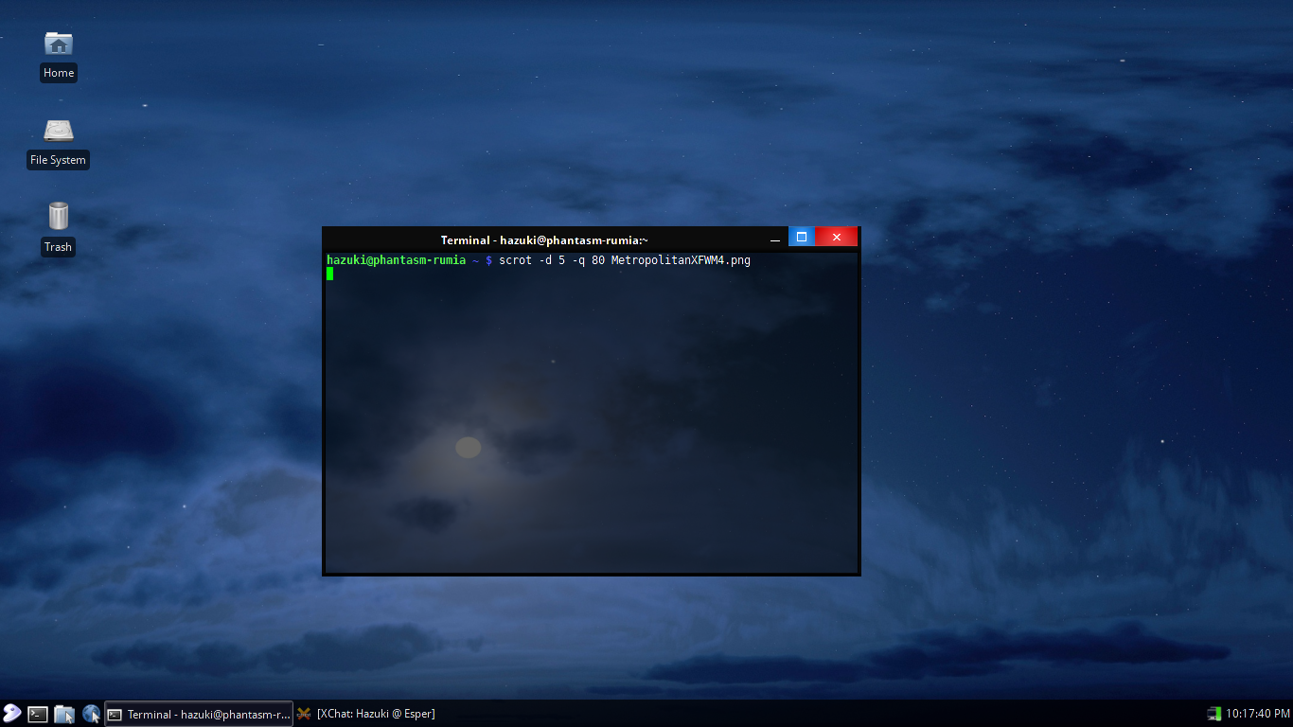Click the 10:17:40 PM clock
The image size is (1293, 727).
tap(1258, 714)
